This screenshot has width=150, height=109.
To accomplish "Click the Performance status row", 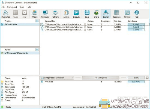I will 20,98.
